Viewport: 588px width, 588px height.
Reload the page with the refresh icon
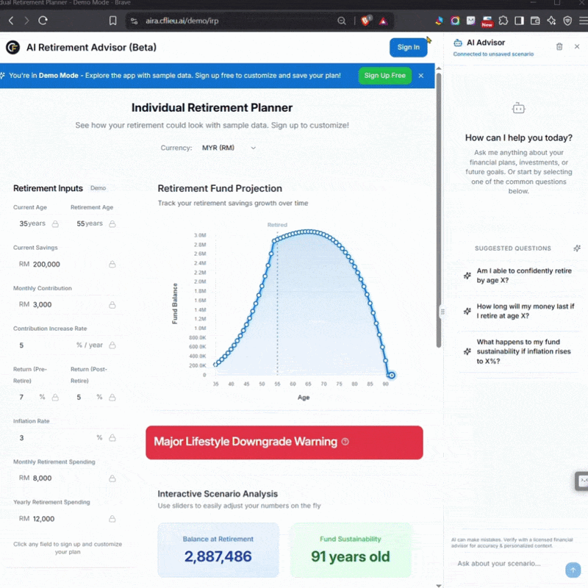point(43,21)
